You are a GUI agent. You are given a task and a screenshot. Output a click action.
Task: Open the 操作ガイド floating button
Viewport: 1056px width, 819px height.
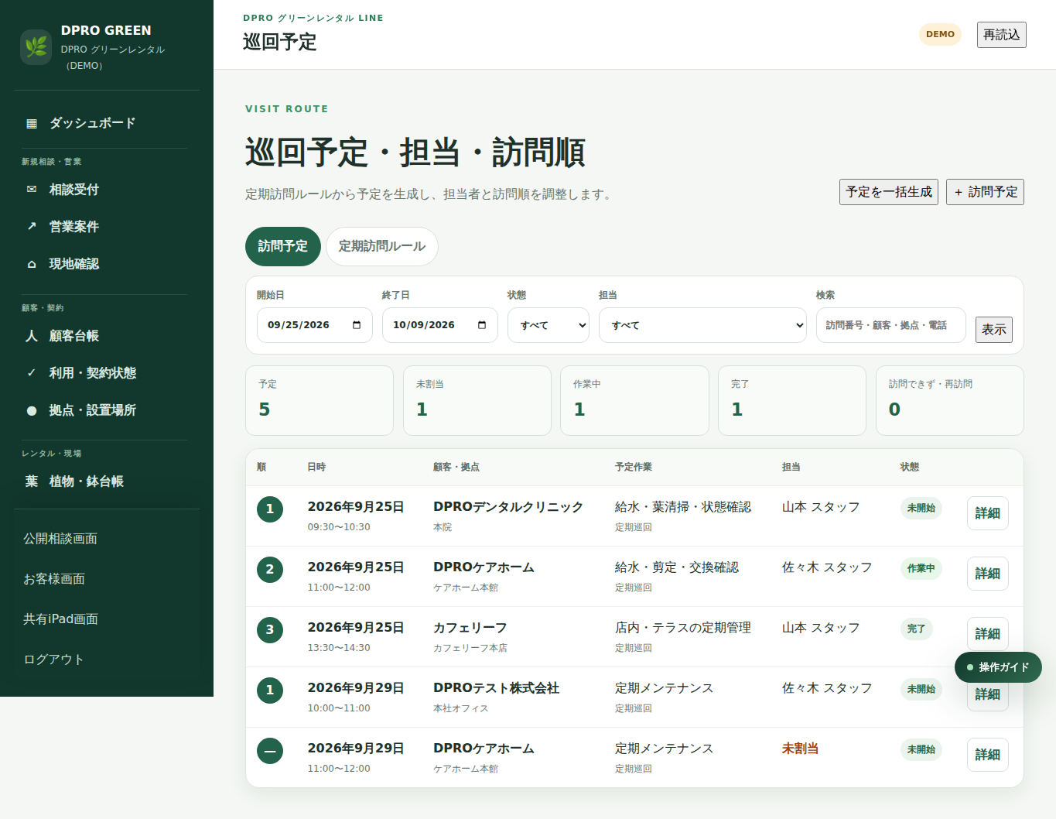click(x=998, y=667)
